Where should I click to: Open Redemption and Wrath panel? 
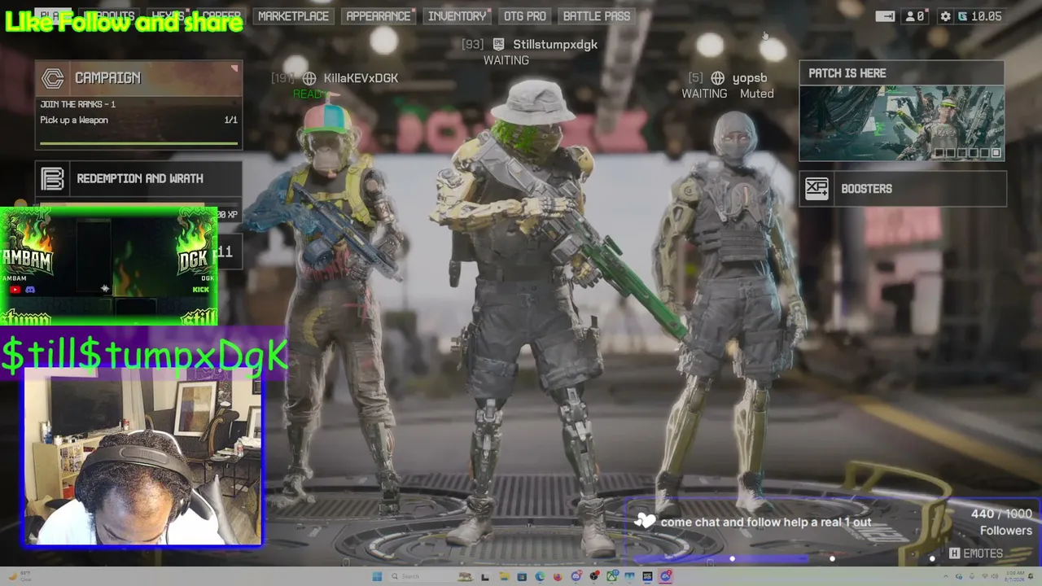[138, 179]
